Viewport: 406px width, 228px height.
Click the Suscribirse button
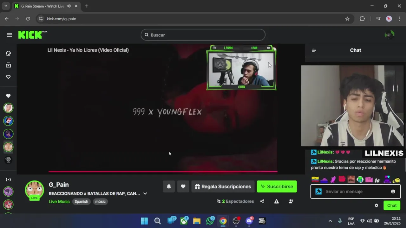277,187
